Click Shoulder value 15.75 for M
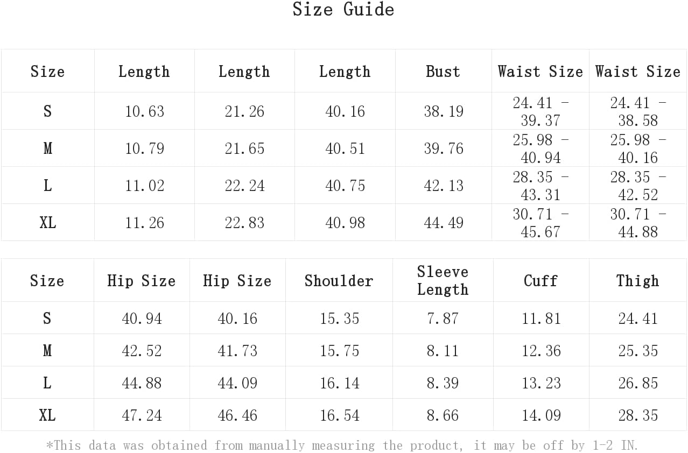The height and width of the screenshot is (453, 688). coord(339,351)
